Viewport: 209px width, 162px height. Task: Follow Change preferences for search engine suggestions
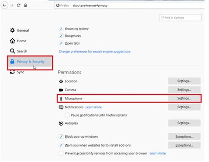pyautogui.click(x=94, y=52)
